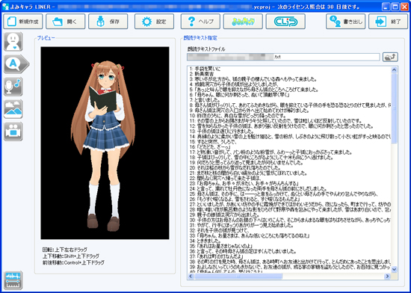Browse for a reading text file

(390, 57)
